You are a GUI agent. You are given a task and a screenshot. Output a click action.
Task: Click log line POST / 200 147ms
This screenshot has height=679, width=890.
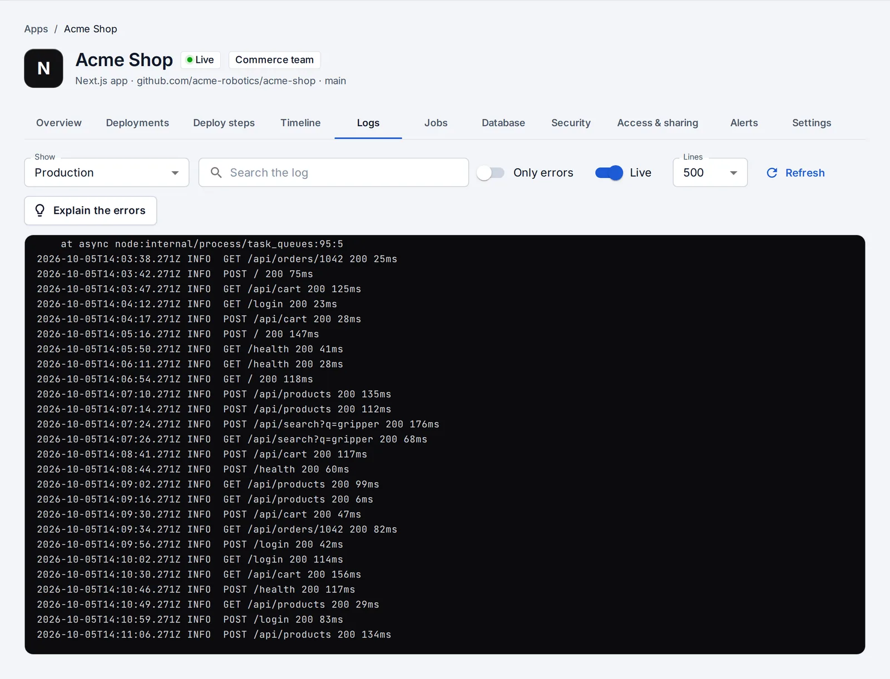(178, 334)
